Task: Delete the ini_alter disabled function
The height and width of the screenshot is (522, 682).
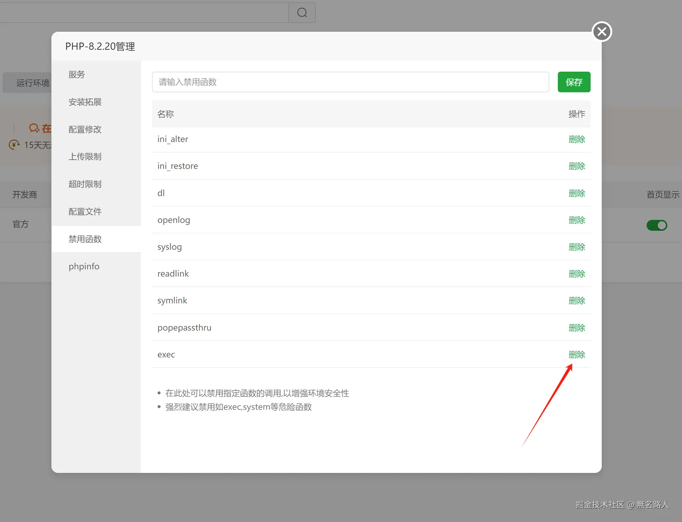Action: click(x=577, y=139)
